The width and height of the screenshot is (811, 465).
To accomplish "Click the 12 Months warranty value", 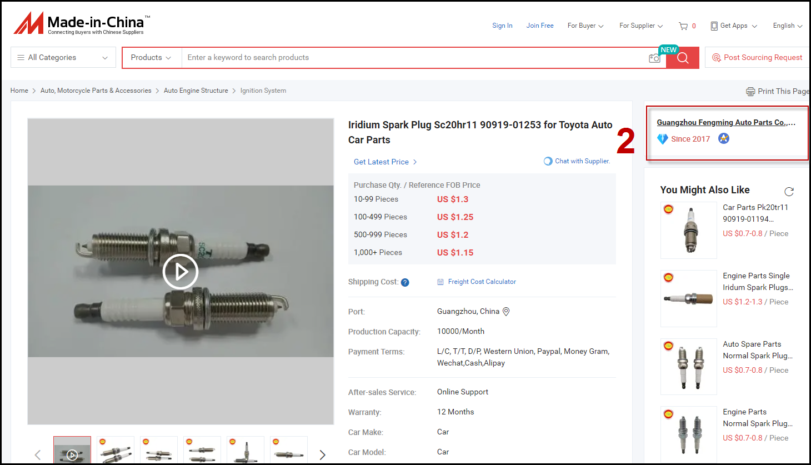I will coord(455,412).
